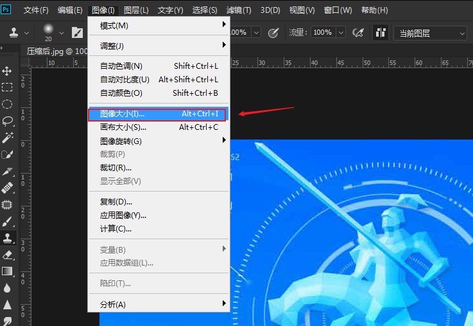Switch to the 压缩后.jpg document tab
The image size is (473, 326).
55,51
